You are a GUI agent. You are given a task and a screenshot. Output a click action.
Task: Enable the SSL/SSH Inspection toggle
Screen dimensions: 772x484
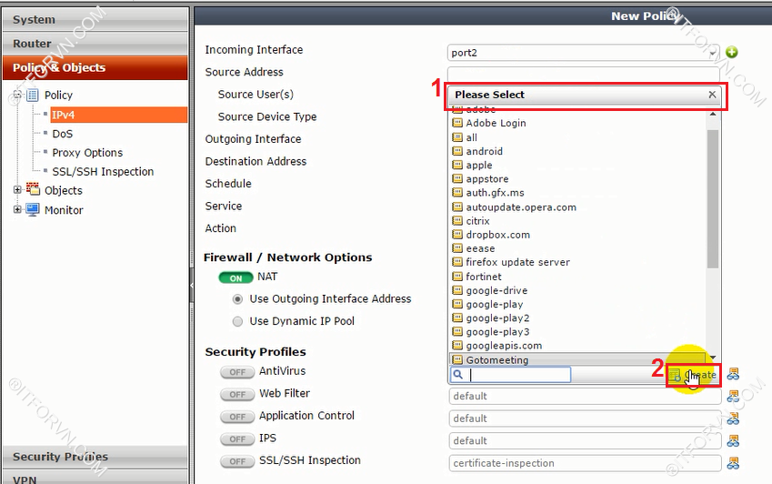pos(236,461)
